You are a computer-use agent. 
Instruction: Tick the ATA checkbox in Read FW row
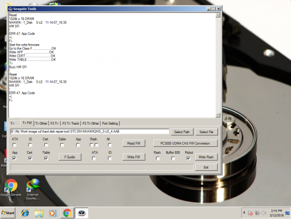[x=14, y=145]
